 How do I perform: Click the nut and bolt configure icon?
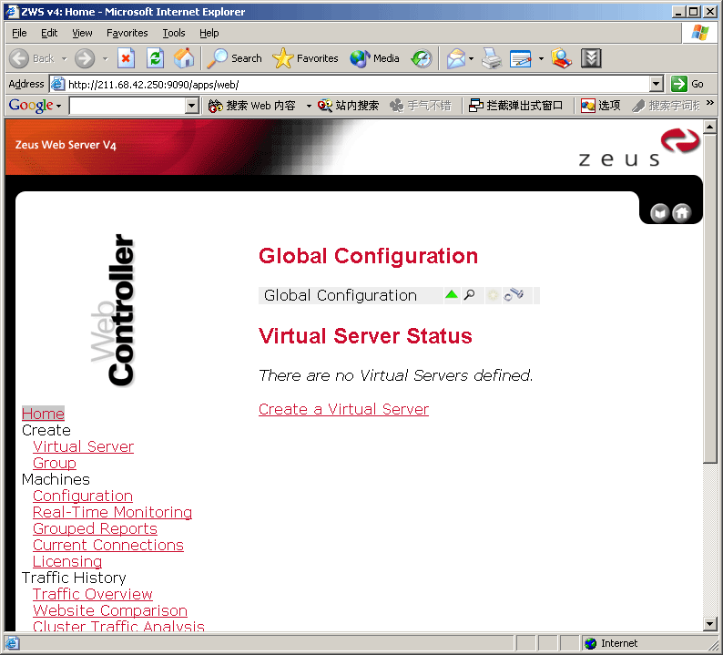tap(514, 294)
